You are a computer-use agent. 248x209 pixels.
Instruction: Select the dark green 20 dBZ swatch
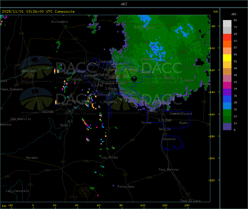(227, 119)
